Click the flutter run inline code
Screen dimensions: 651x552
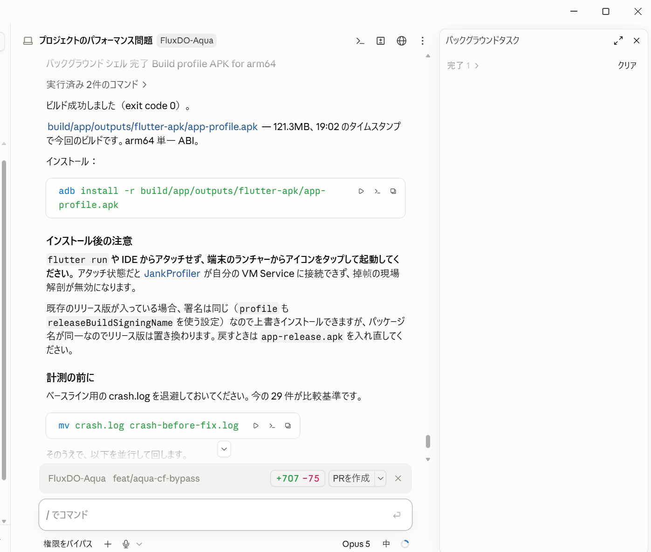click(77, 260)
